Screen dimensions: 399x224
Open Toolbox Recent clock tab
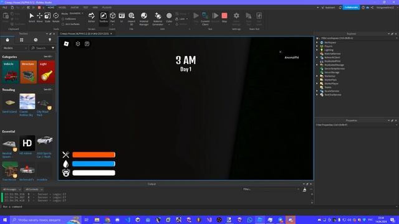click(x=36, y=40)
